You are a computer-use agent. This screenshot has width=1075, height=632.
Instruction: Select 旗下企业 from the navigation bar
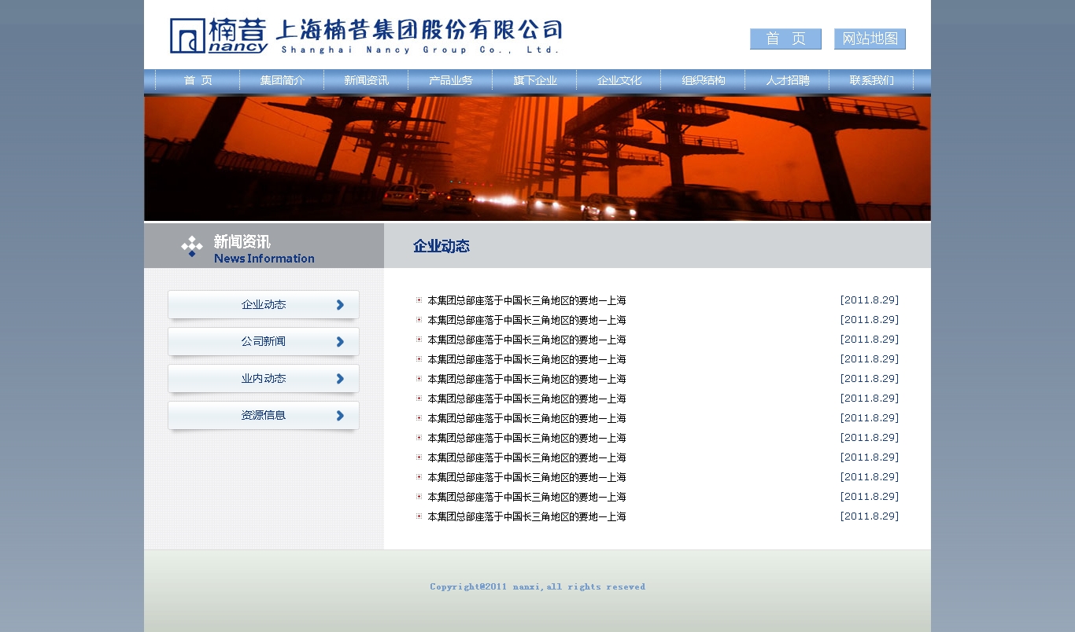coord(534,80)
